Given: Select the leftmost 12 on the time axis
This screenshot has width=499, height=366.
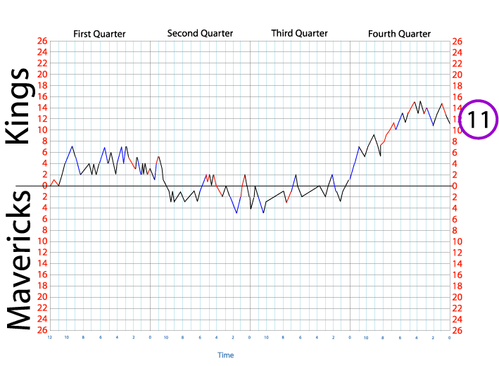Looking at the screenshot, I should (49, 338).
